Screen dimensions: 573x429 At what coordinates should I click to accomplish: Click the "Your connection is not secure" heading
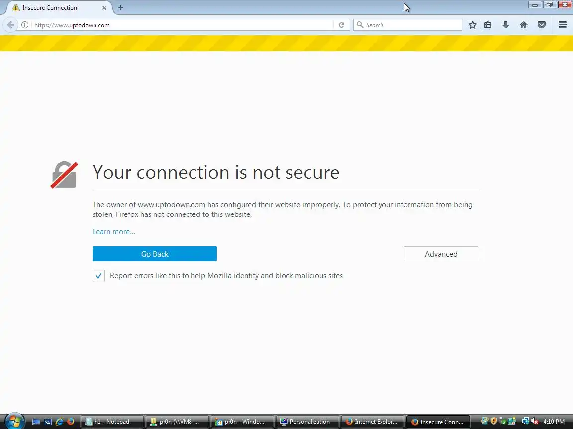216,172
